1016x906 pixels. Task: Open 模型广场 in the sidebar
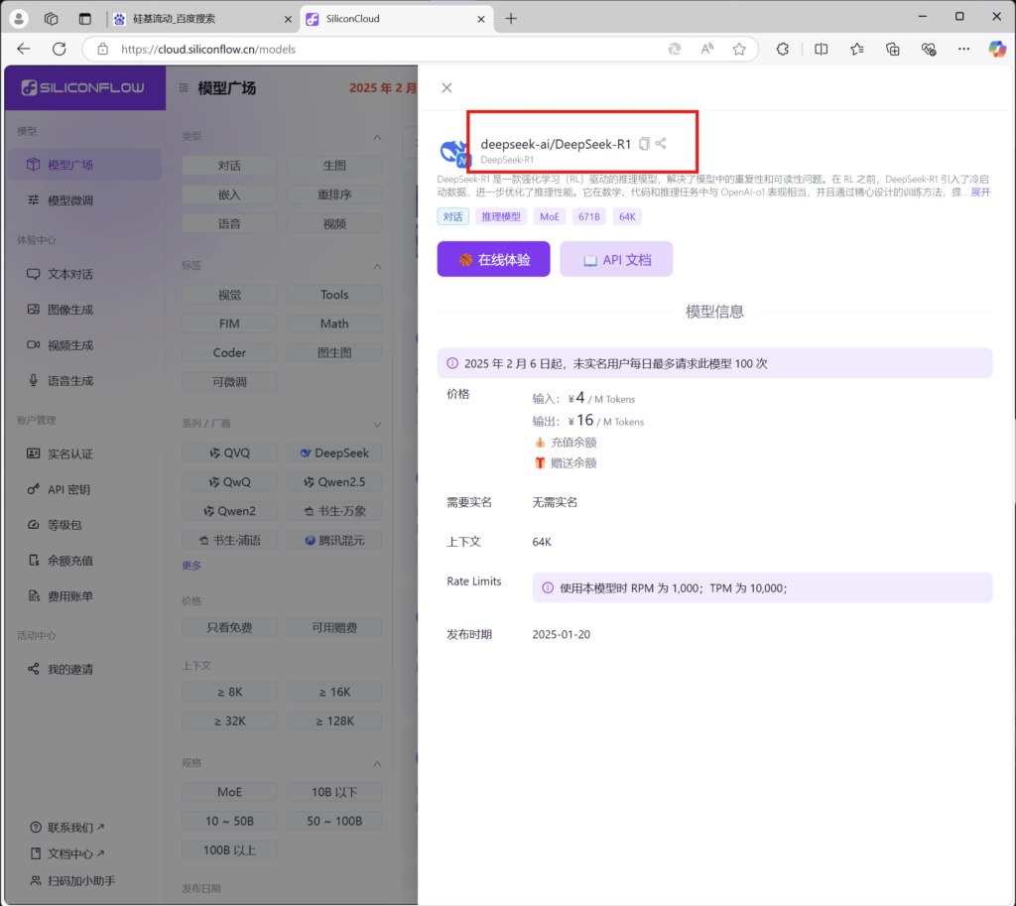click(x=85, y=165)
